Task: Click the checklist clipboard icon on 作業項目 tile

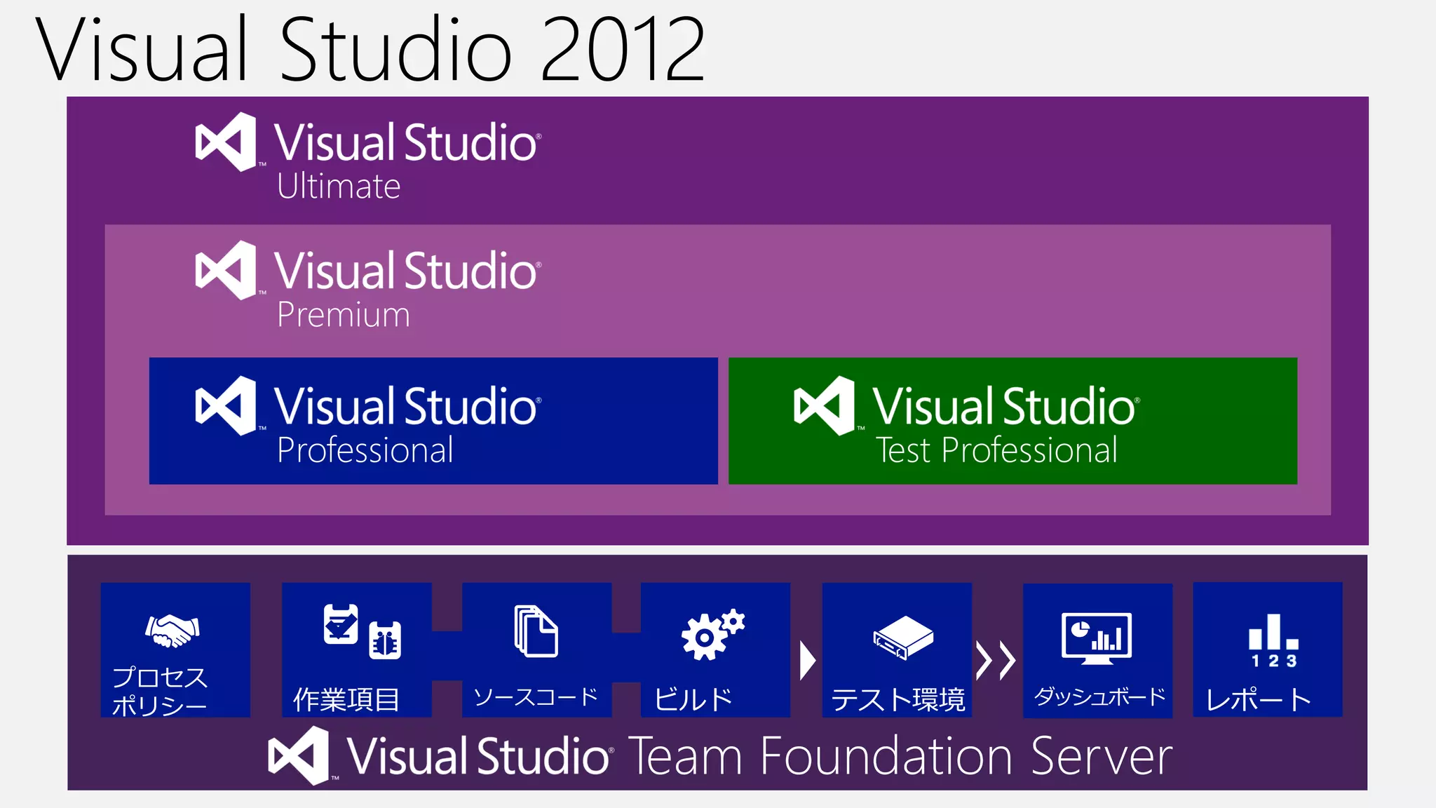Action: 341,624
